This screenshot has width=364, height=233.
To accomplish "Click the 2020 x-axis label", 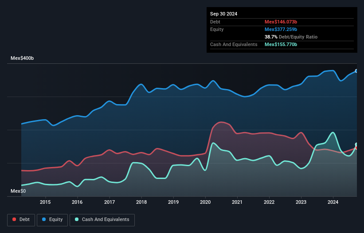I will (x=205, y=202).
